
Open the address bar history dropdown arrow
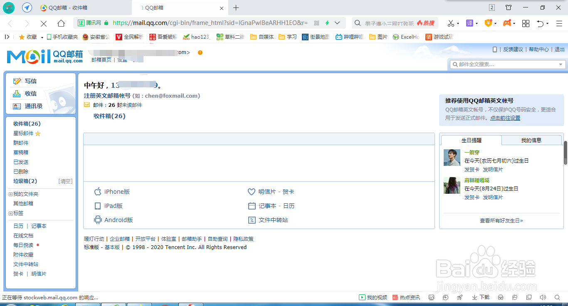pyautogui.click(x=337, y=23)
